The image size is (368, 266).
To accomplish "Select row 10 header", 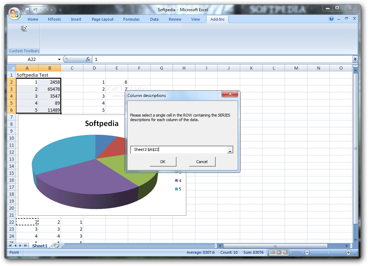I will pyautogui.click(x=12, y=138).
